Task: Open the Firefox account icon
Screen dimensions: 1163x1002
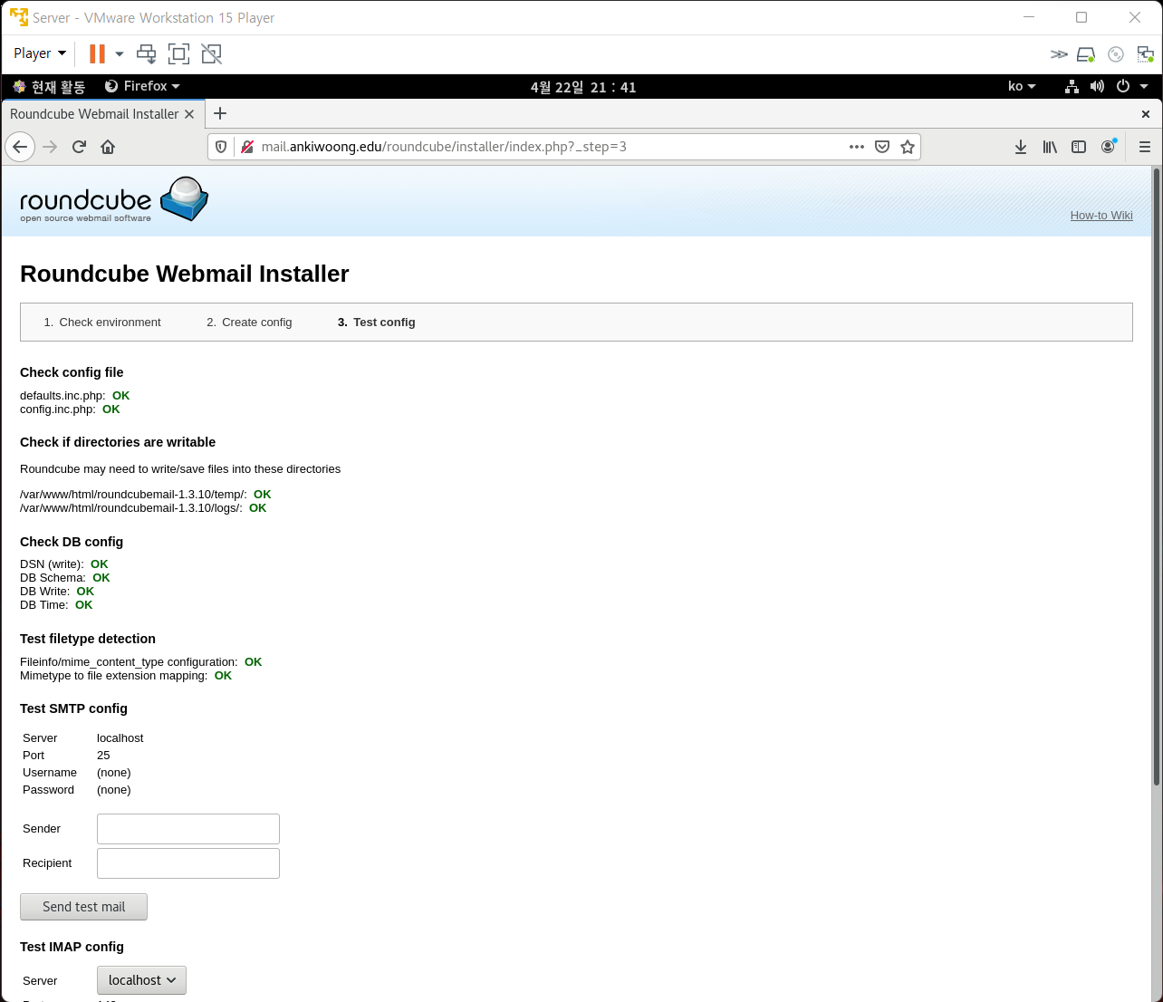Action: (1108, 147)
